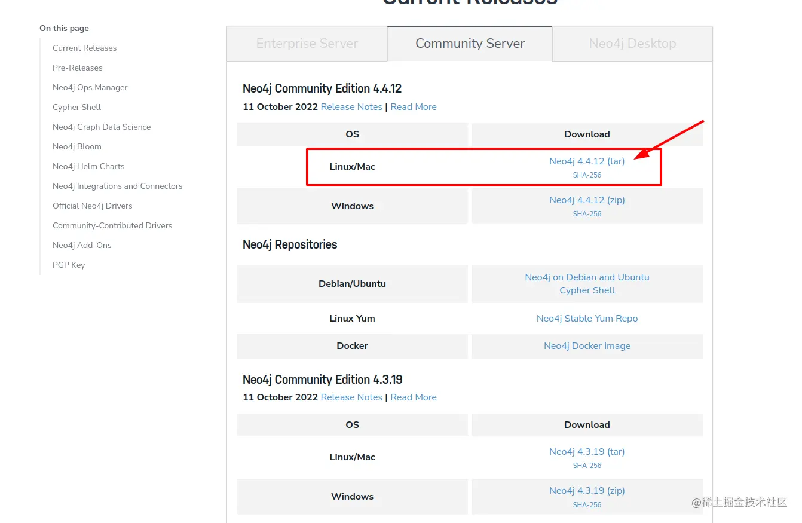Image resolution: width=802 pixels, height=523 pixels.
Task: Open SHA-256 for Neo4j 4.3.19 tar
Action: click(x=587, y=466)
